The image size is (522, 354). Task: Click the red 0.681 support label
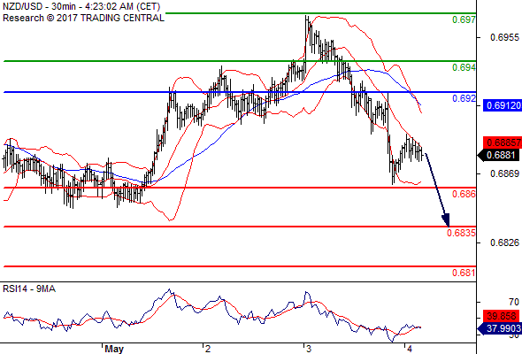pos(464,273)
